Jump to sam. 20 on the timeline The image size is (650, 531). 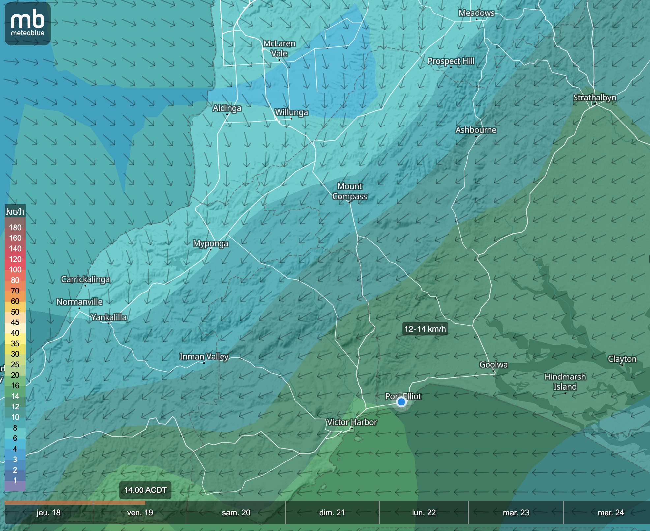pyautogui.click(x=236, y=513)
